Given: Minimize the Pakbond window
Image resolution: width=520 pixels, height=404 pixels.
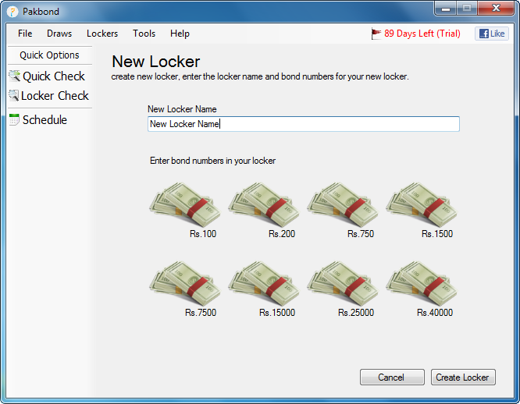Looking at the screenshot, I should click(x=446, y=9).
